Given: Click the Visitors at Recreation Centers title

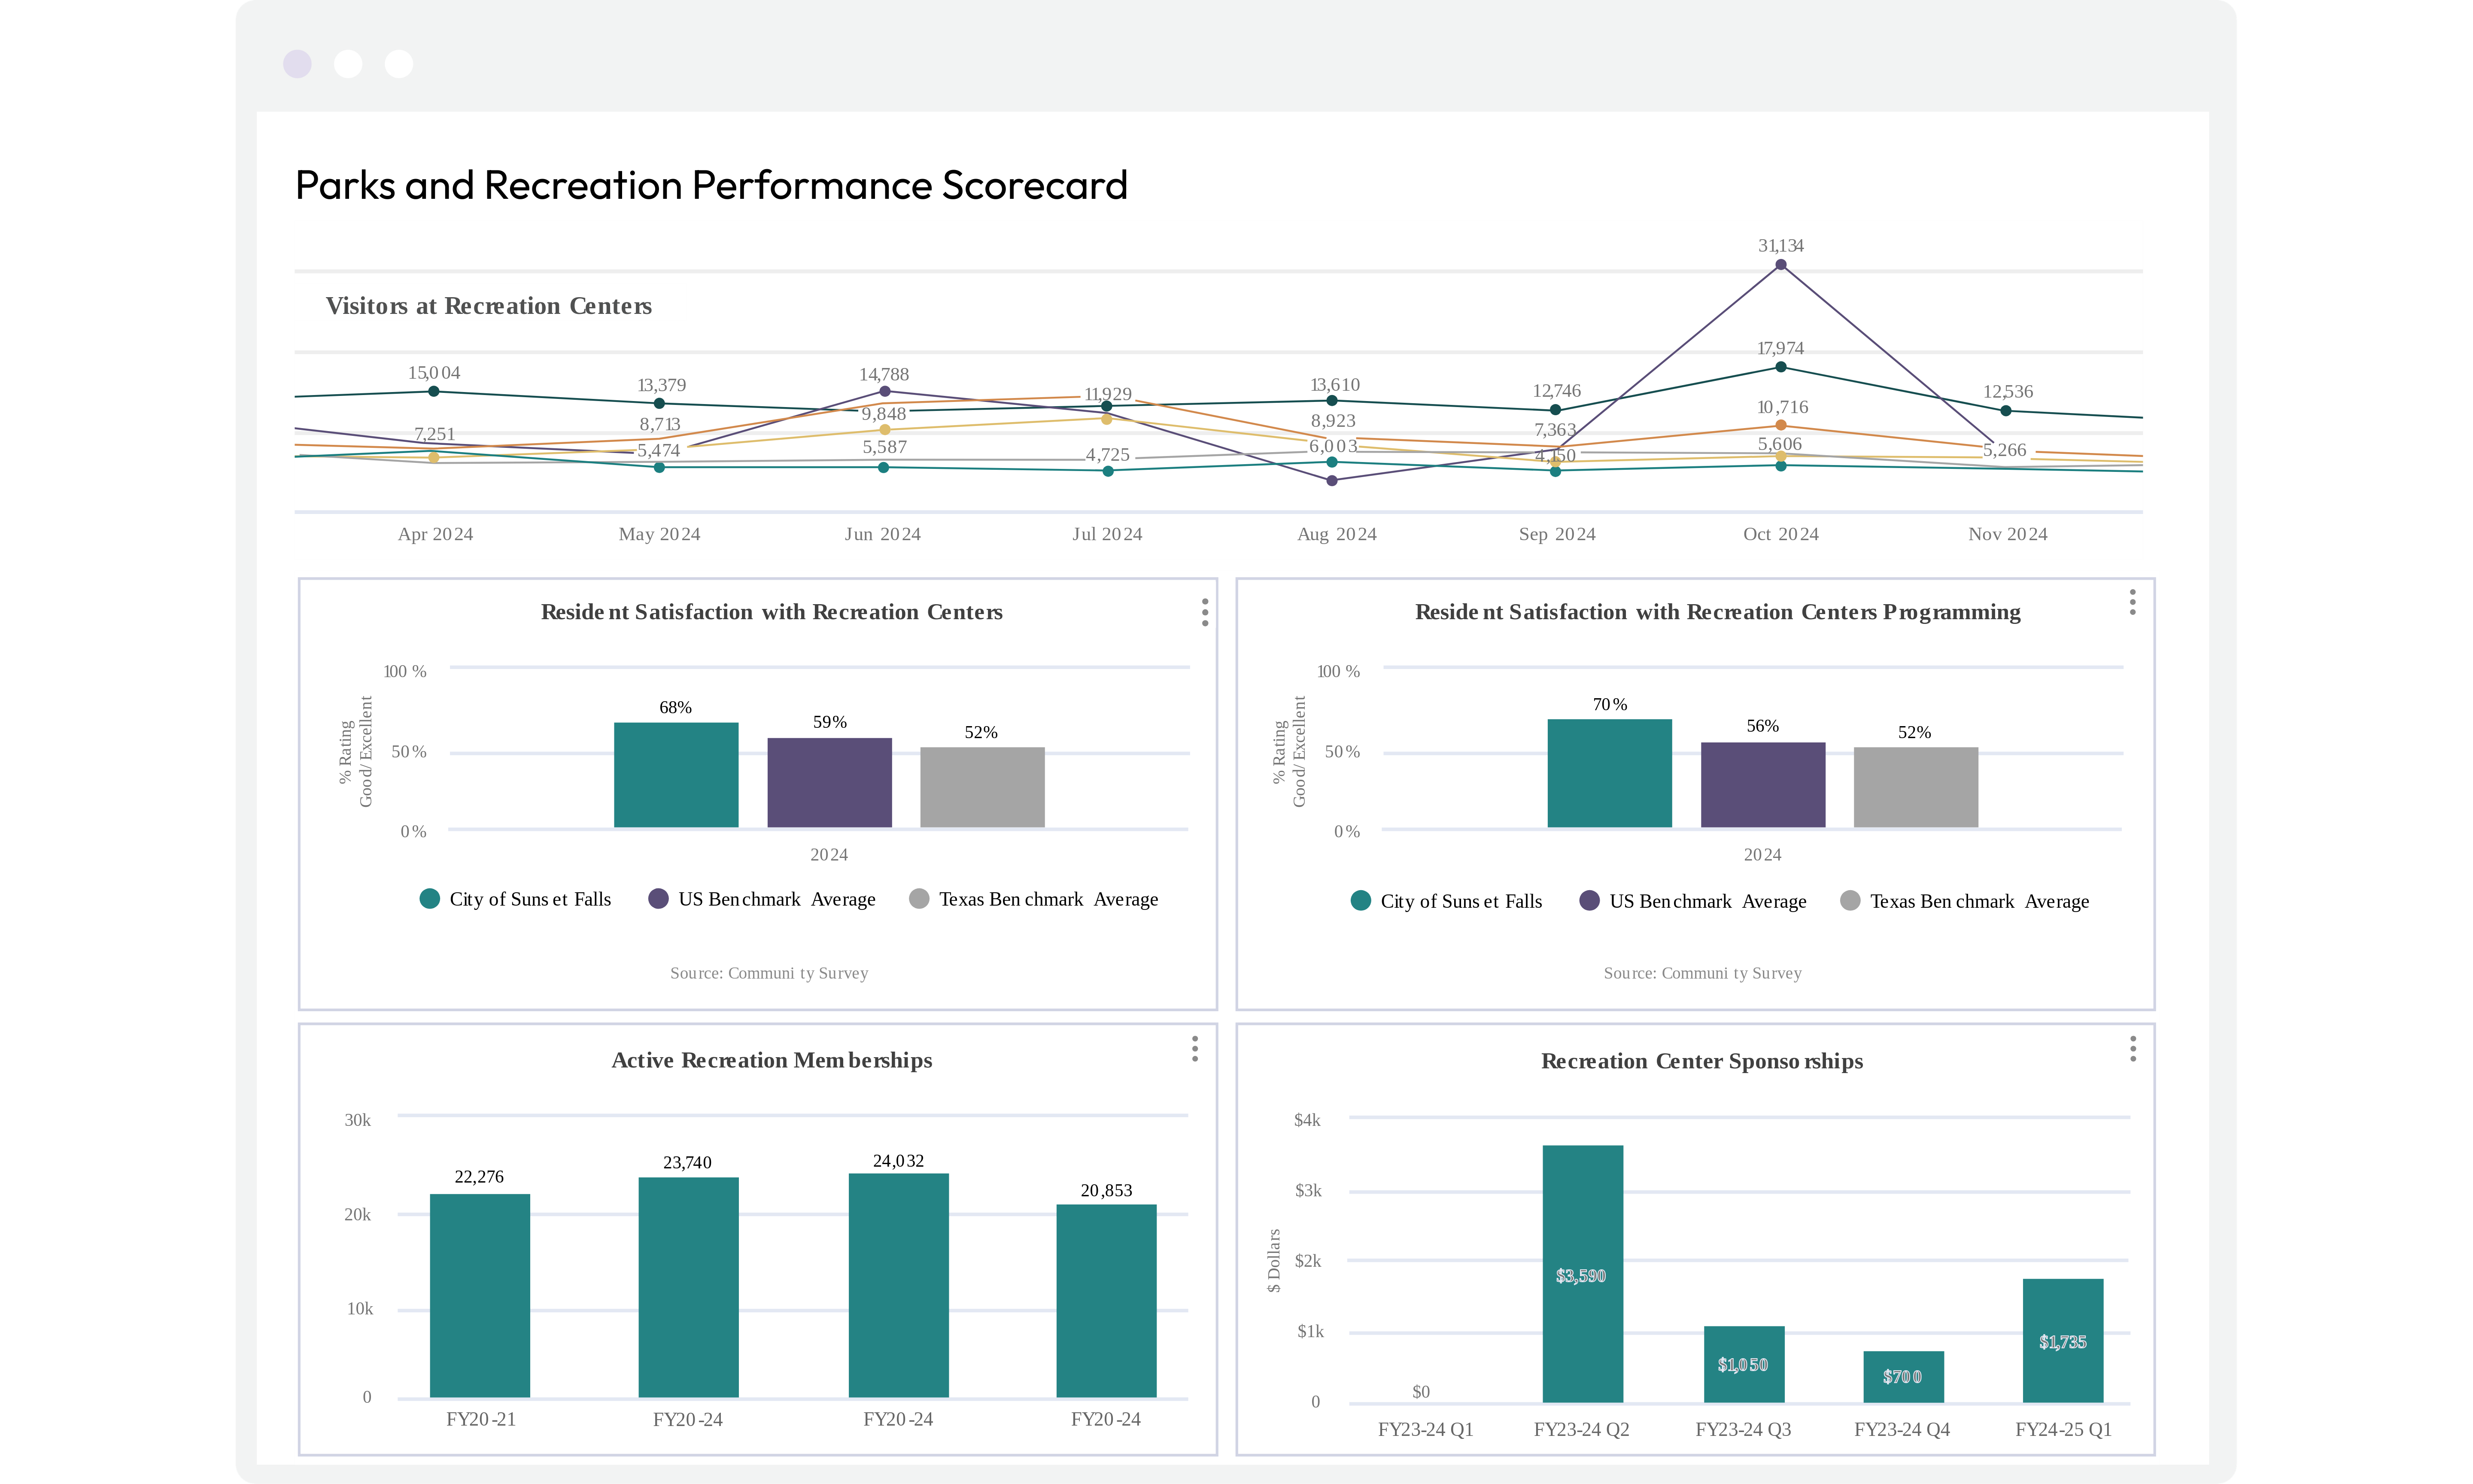Looking at the screenshot, I should [489, 306].
